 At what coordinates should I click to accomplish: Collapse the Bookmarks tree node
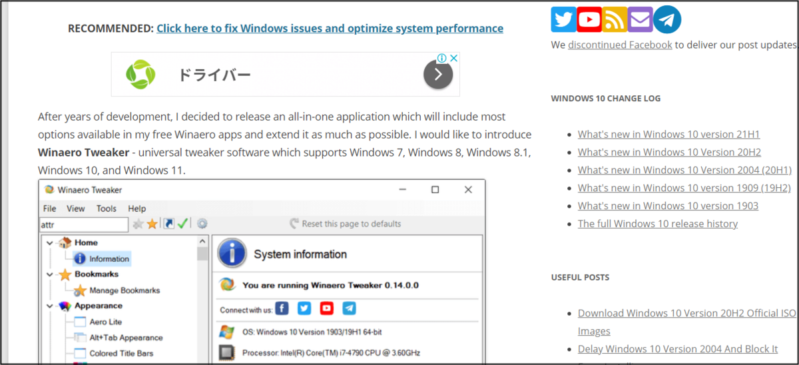pos(49,274)
